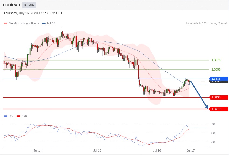Click the MA 20 + Bollinger Bands pink swatch

(x=5, y=23)
